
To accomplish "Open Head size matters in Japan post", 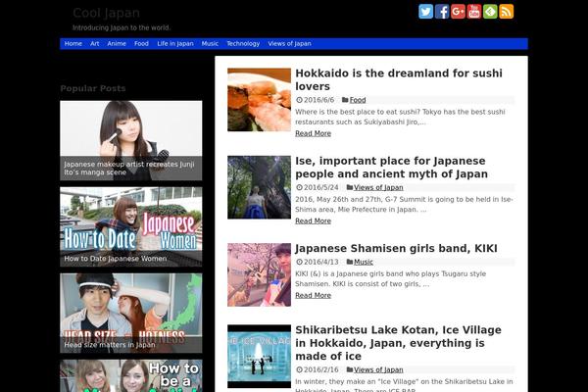I will point(131,314).
